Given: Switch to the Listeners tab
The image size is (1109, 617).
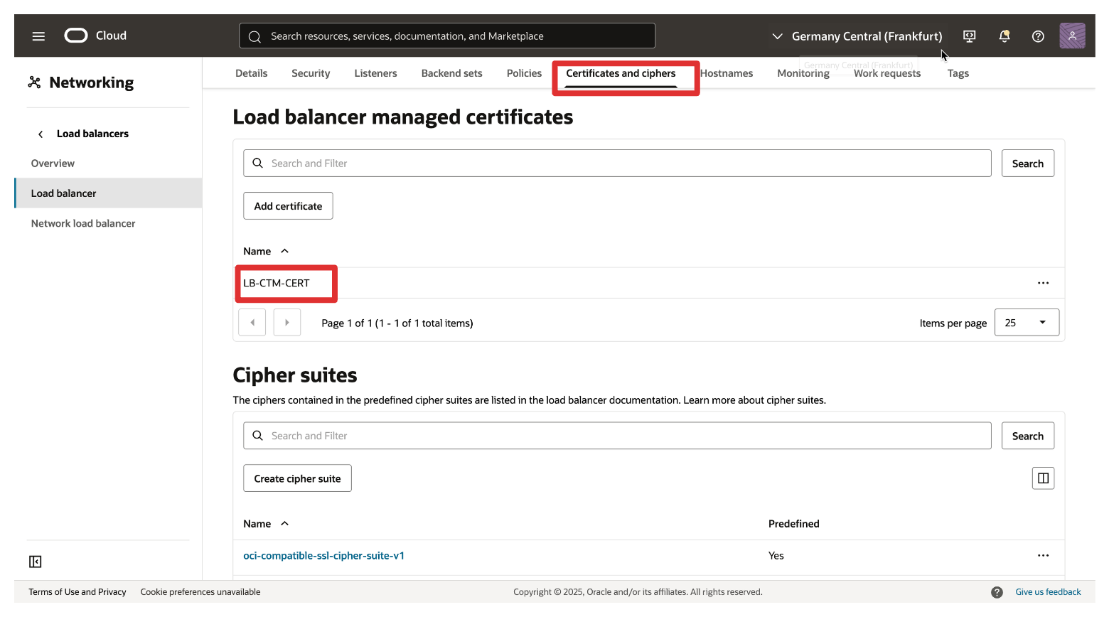Looking at the screenshot, I should [x=375, y=73].
